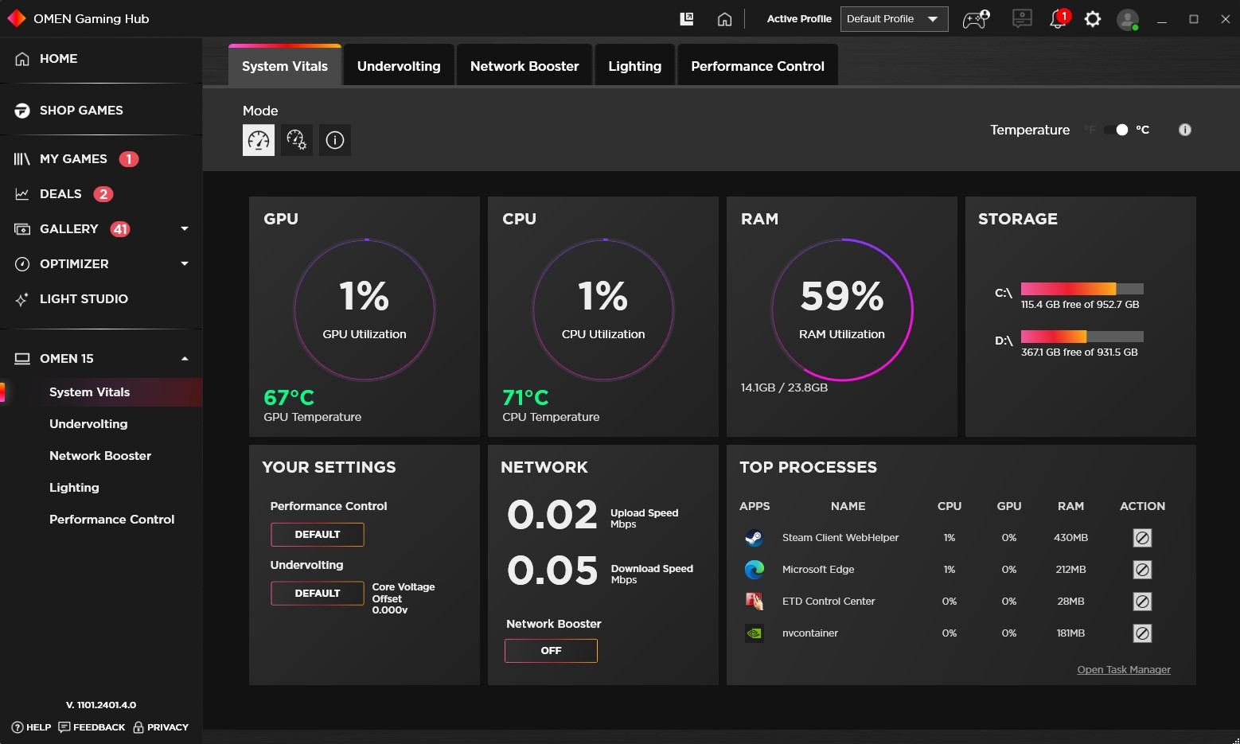Block the nvcontainer process with its action button
Screen dimensions: 1240x744
[x=1142, y=633]
